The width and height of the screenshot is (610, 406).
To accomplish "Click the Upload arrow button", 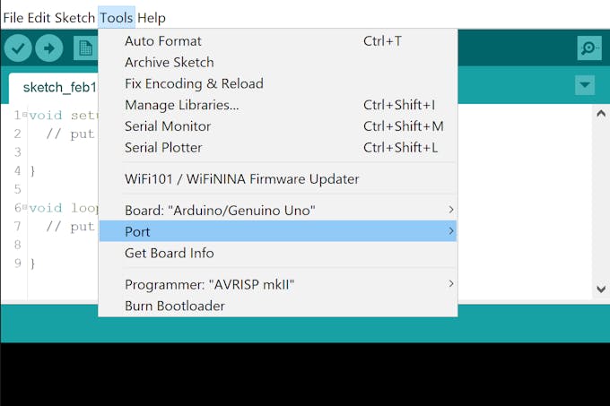I will pos(48,48).
